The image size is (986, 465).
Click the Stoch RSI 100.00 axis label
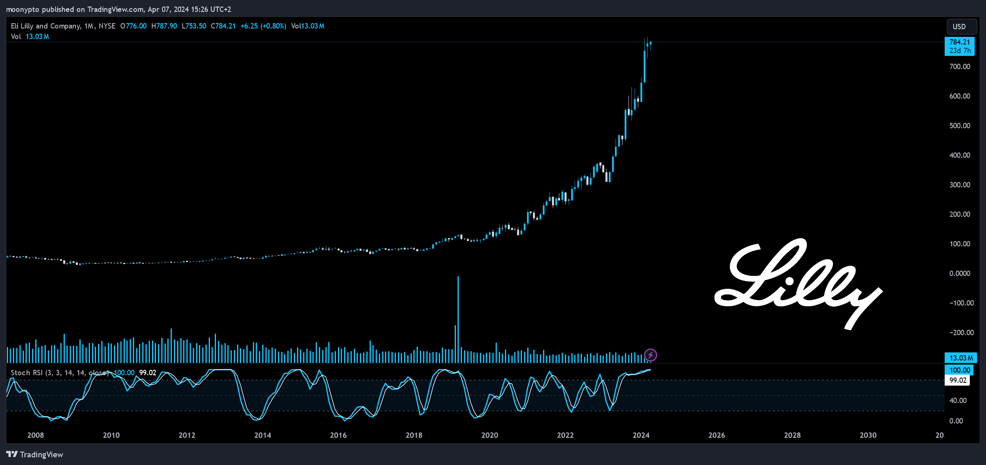[x=960, y=370]
